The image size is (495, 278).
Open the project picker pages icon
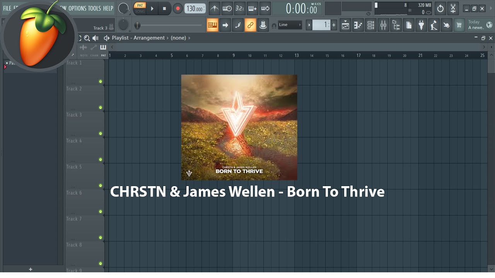point(409,25)
